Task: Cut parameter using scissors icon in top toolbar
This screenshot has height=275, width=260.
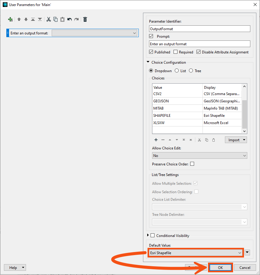Action: click(x=48, y=19)
